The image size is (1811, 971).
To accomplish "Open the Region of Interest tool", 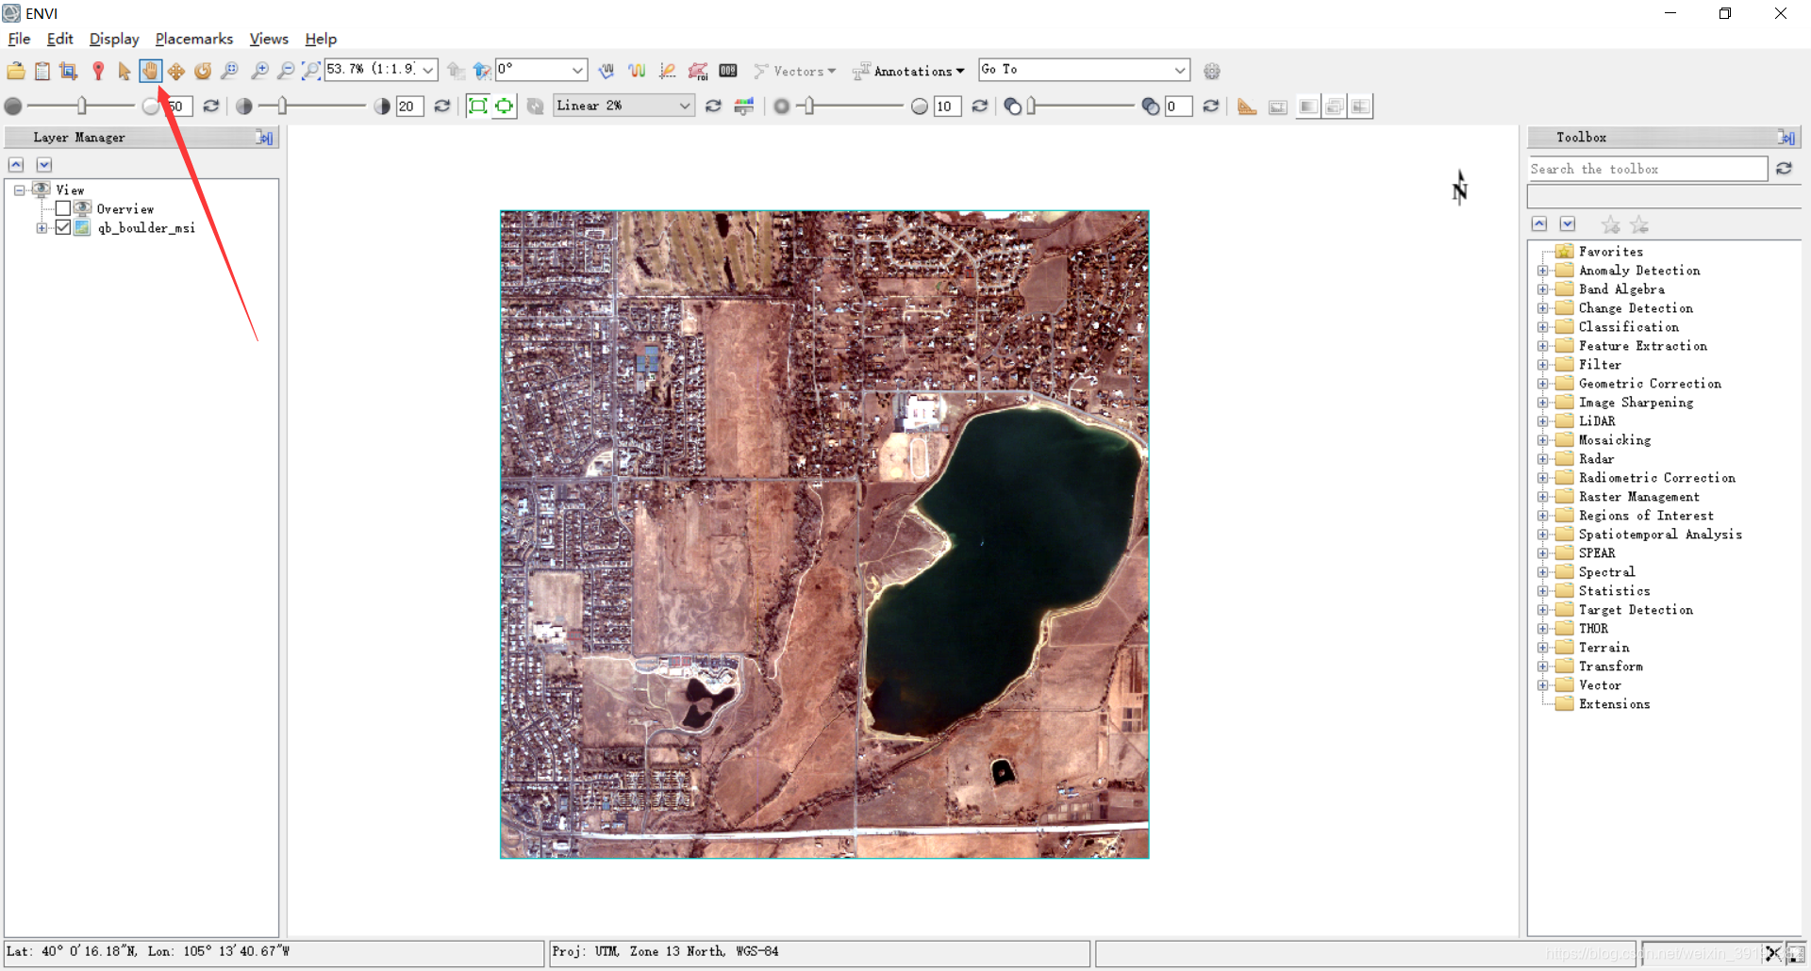I will (x=698, y=71).
